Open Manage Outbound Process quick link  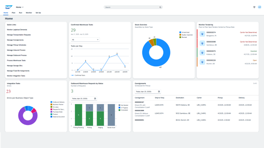pyautogui.click(x=17, y=55)
